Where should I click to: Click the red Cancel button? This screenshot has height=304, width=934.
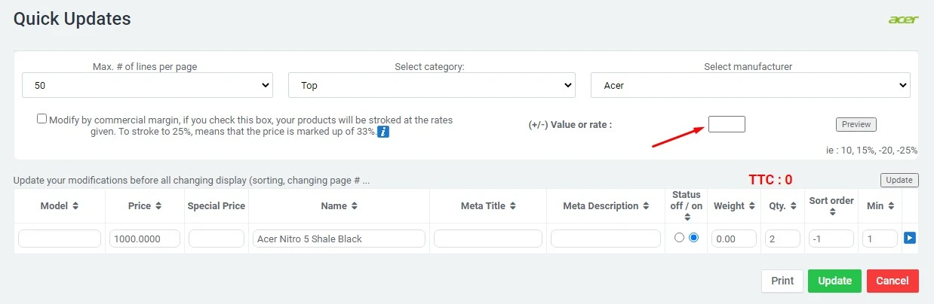tap(893, 281)
